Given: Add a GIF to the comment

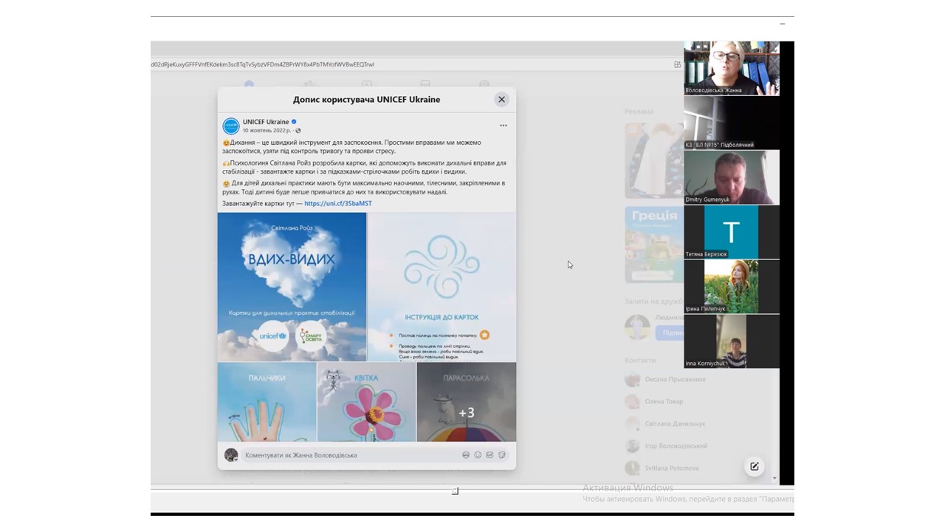Looking at the screenshot, I should click(489, 455).
